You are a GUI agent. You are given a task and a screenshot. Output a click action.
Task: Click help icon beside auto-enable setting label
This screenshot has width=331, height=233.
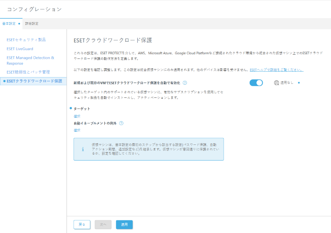(185, 83)
